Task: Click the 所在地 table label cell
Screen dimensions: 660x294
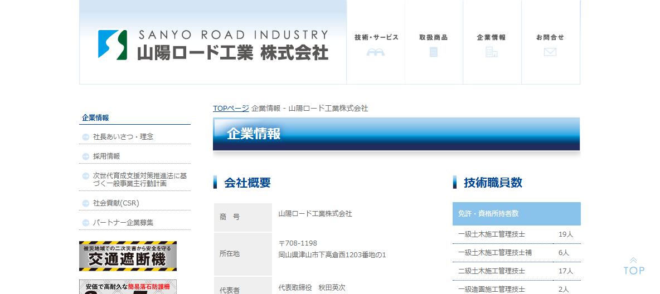Action: tap(243, 253)
